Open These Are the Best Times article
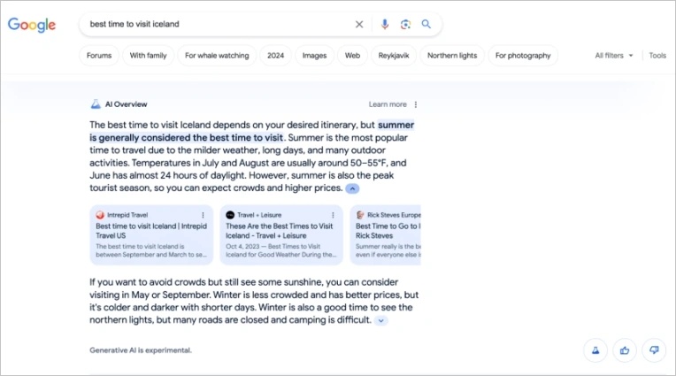 click(280, 231)
